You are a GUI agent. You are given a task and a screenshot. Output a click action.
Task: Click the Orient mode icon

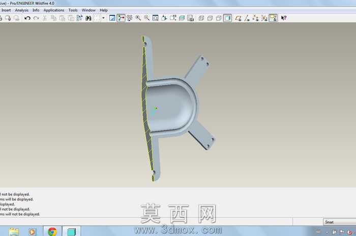tap(130, 18)
